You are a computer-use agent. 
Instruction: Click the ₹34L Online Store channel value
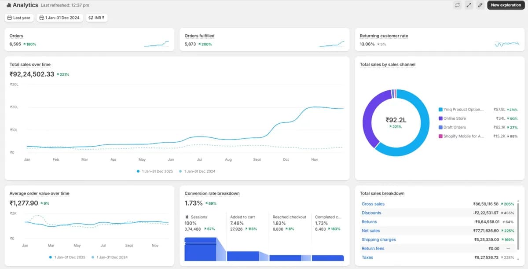coord(501,118)
